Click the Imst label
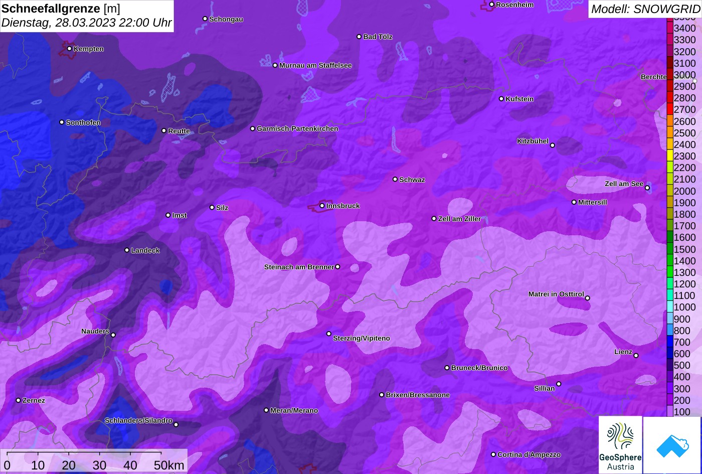702x474 pixels. 180,216
